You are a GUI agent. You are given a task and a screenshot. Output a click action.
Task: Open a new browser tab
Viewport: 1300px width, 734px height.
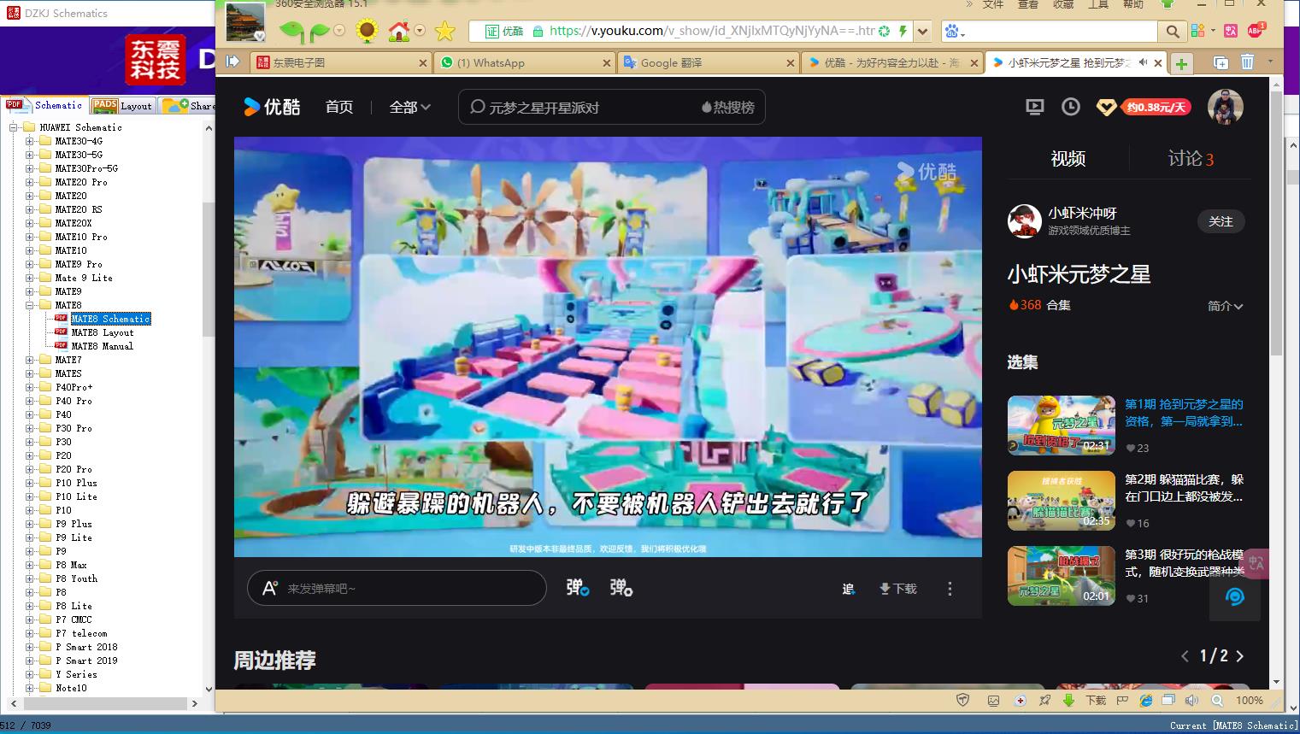(x=1181, y=63)
